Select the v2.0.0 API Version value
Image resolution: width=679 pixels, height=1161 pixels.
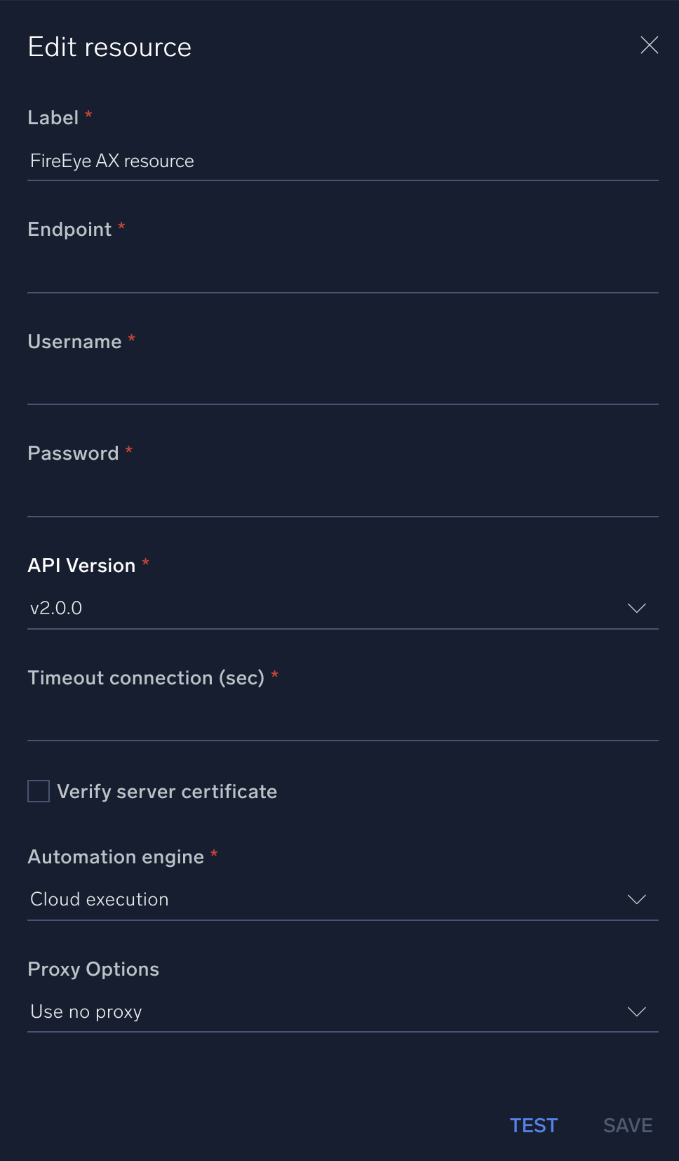(55, 608)
